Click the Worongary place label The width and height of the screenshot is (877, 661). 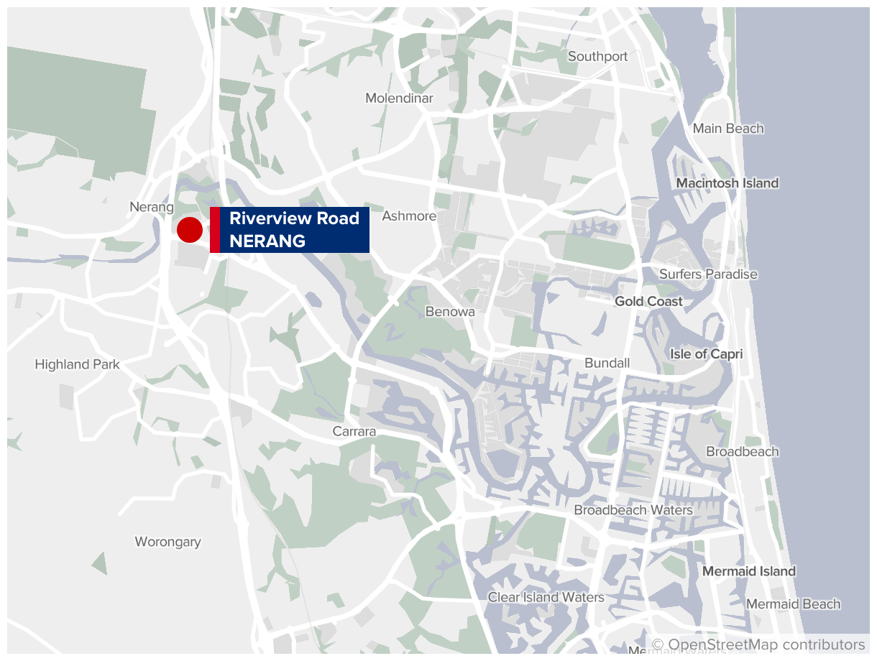pos(168,542)
